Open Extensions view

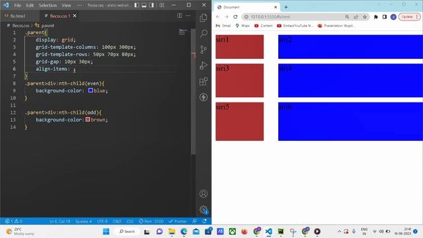click(204, 81)
